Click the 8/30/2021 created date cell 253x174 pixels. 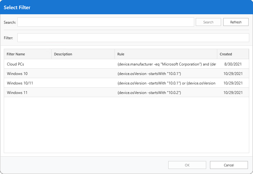(233, 64)
